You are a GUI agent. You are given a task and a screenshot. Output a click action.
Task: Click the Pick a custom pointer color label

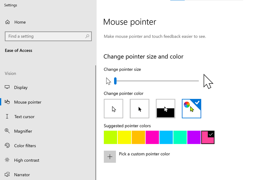pos(144,154)
